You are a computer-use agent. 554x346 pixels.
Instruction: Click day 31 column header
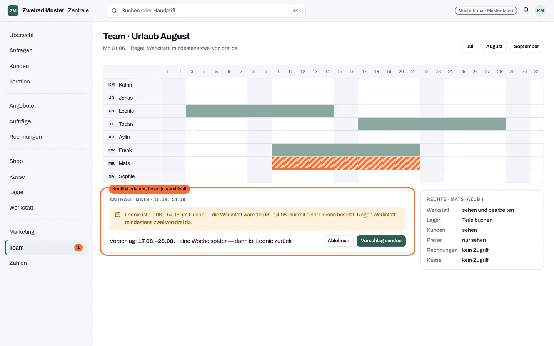(x=537, y=72)
